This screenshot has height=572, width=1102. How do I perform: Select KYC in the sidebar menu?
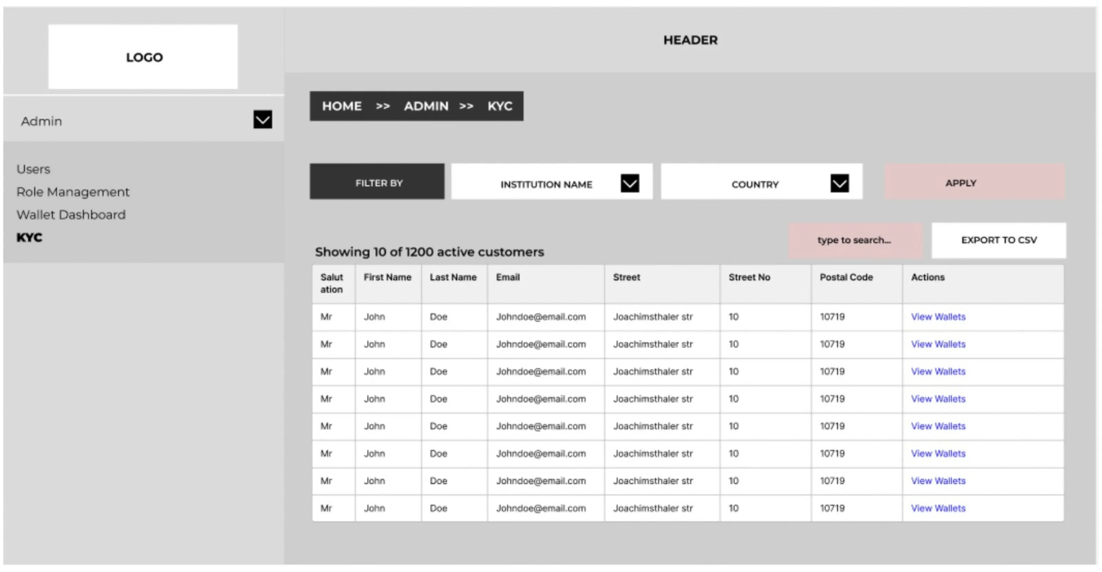[30, 238]
